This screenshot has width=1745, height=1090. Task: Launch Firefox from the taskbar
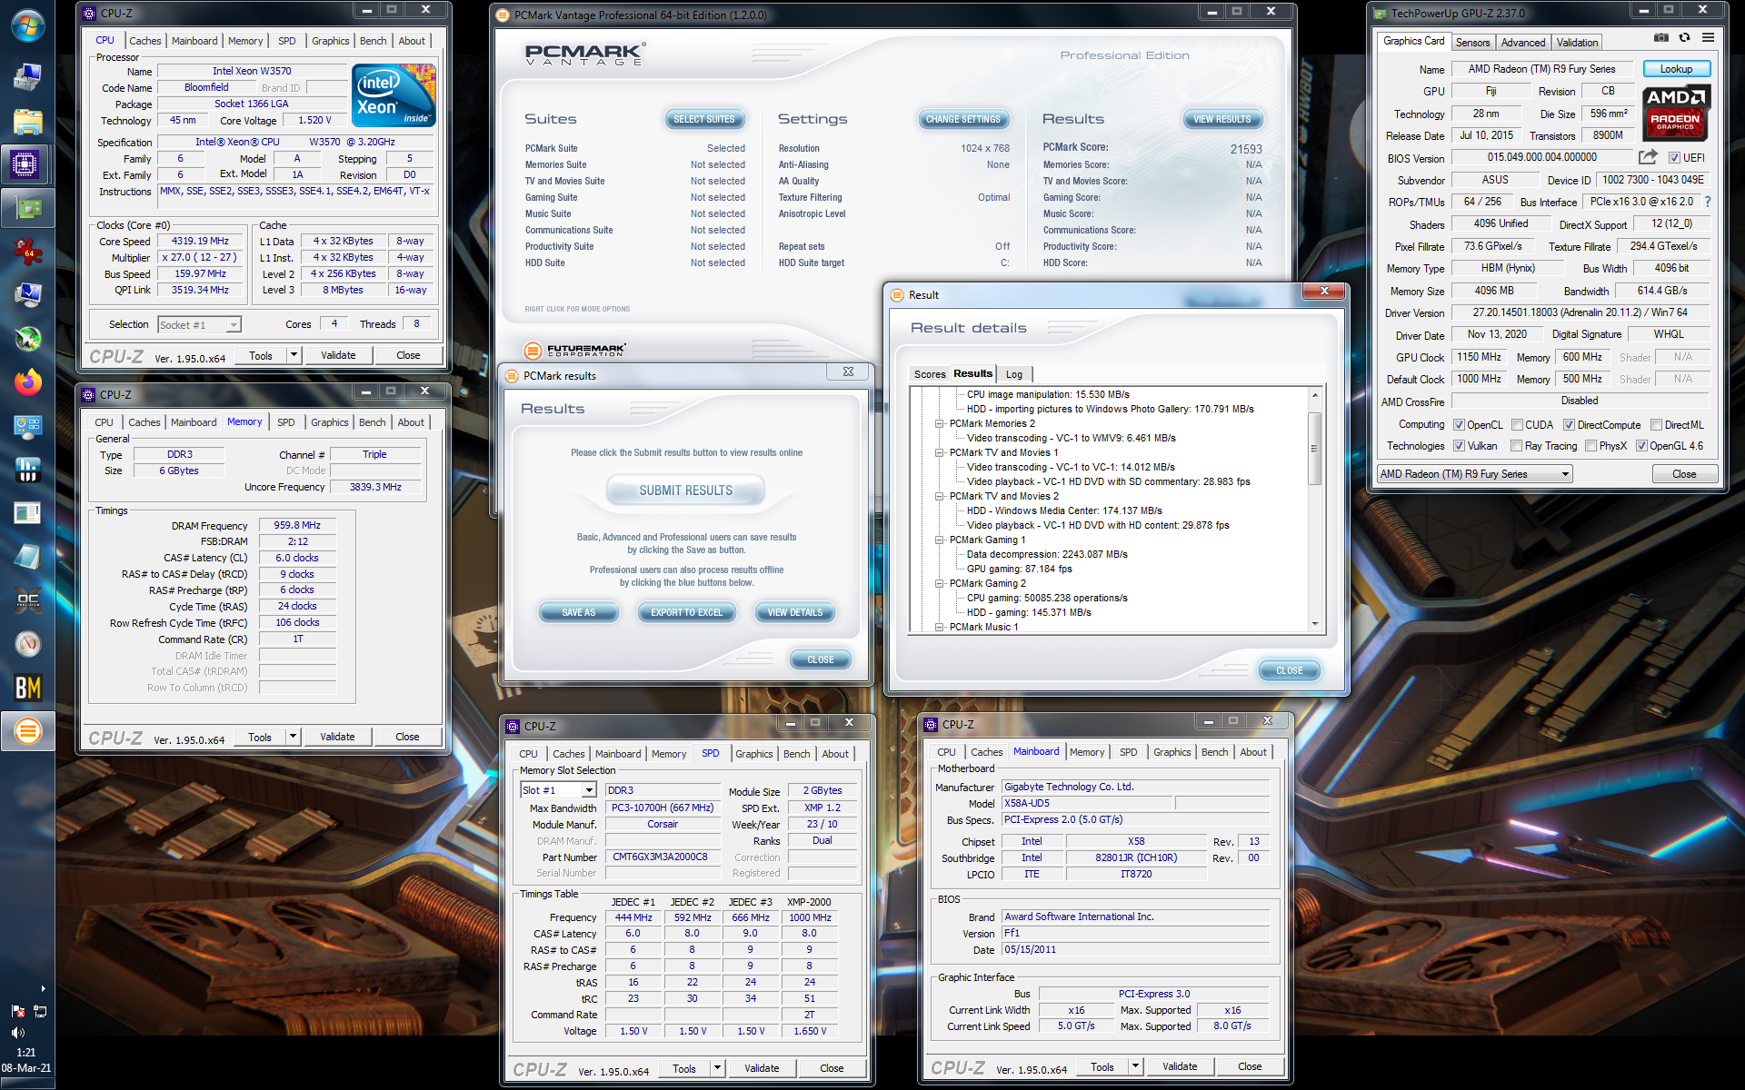coord(27,382)
